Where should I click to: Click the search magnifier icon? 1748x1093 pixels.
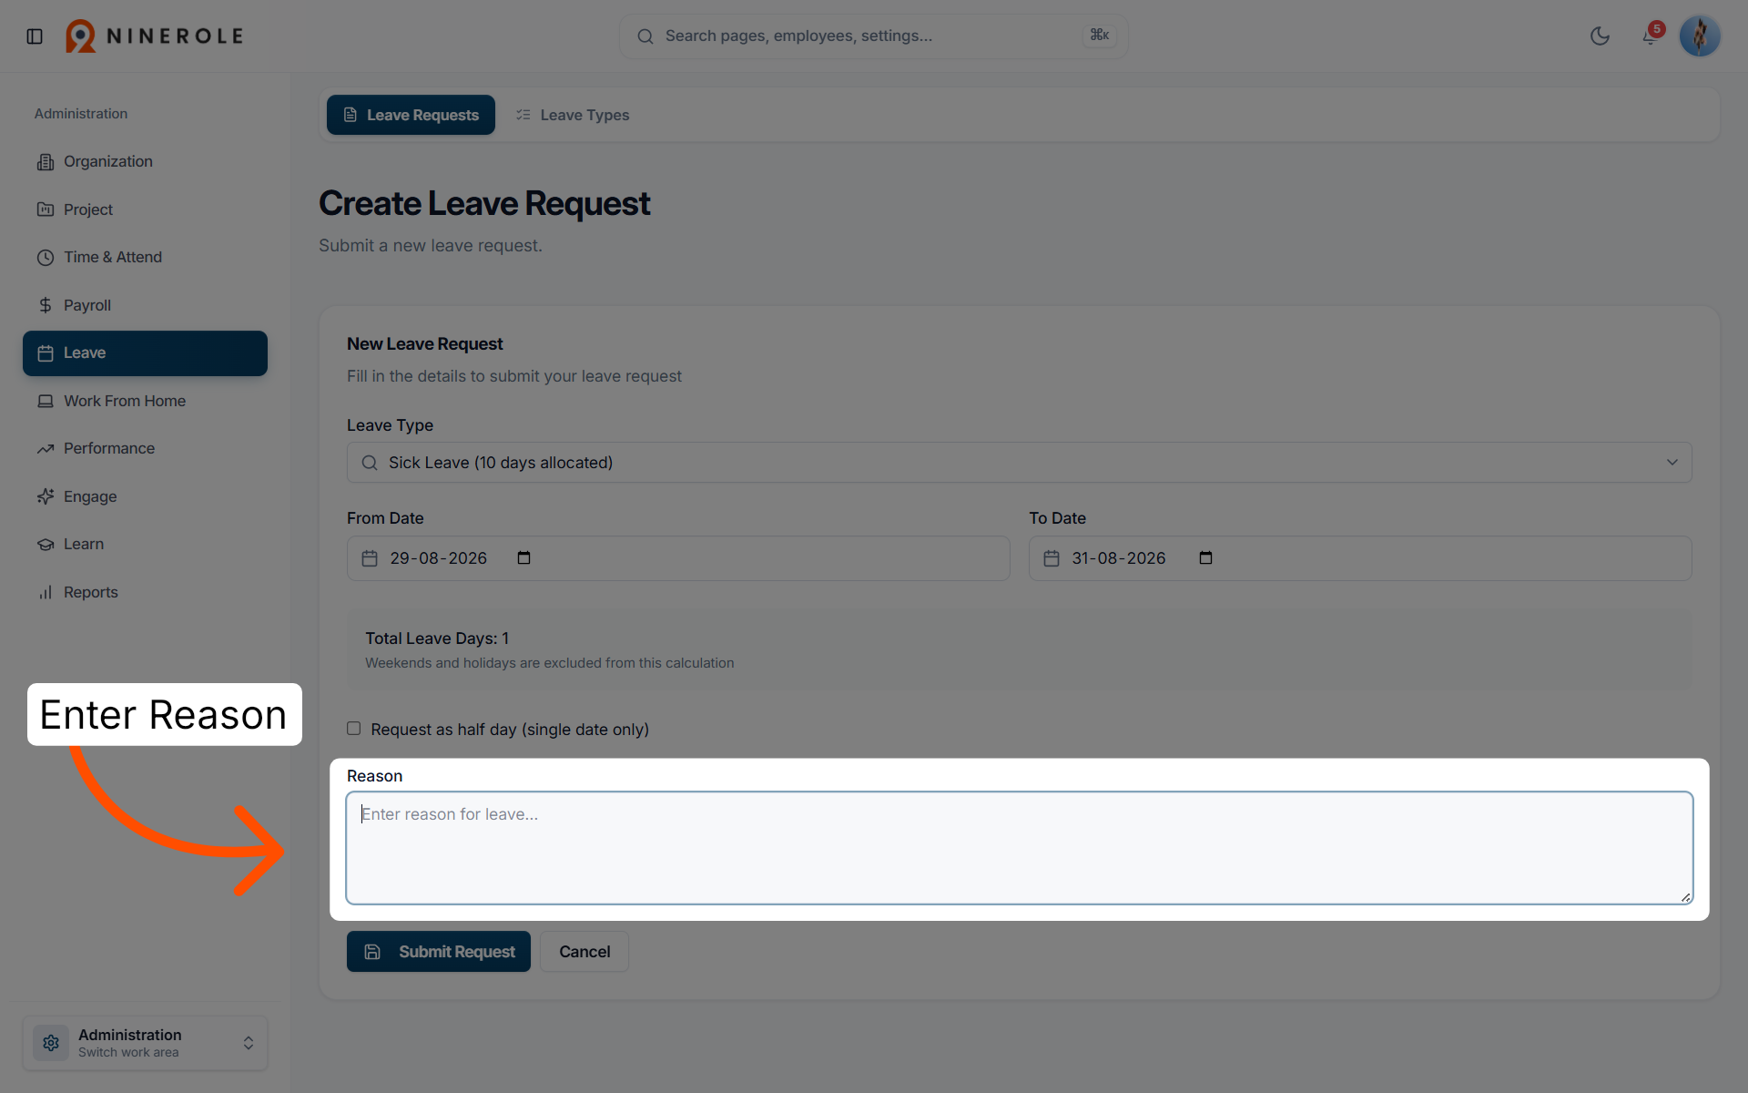pyautogui.click(x=645, y=36)
